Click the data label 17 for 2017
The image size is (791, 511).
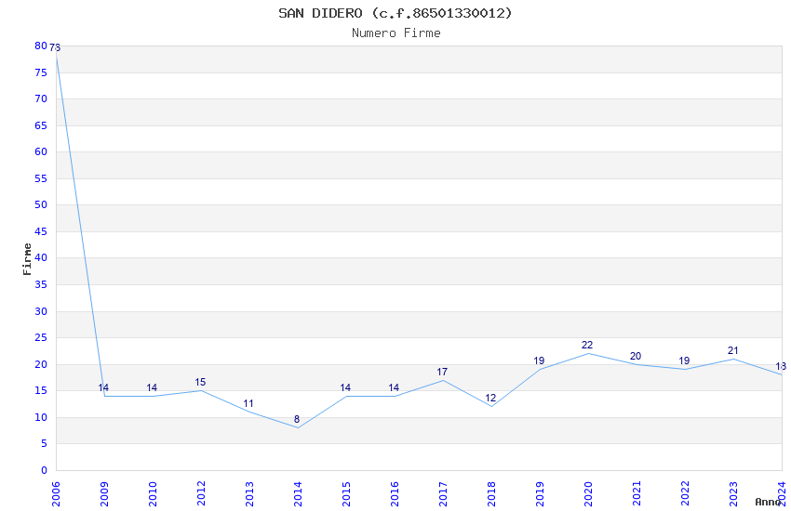442,372
